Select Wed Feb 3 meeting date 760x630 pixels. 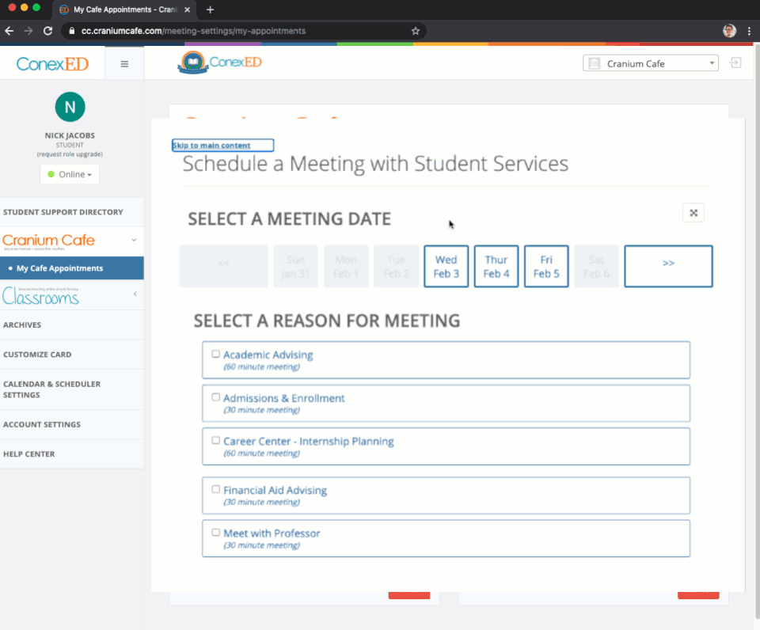(x=446, y=267)
